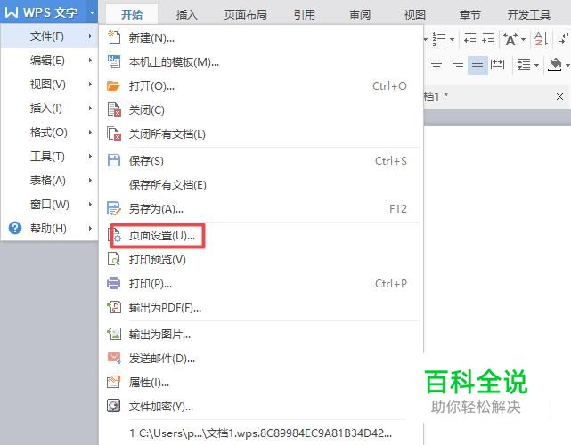This screenshot has width=571, height=445.
Task: Open the 文件(F) menu
Action: point(49,36)
